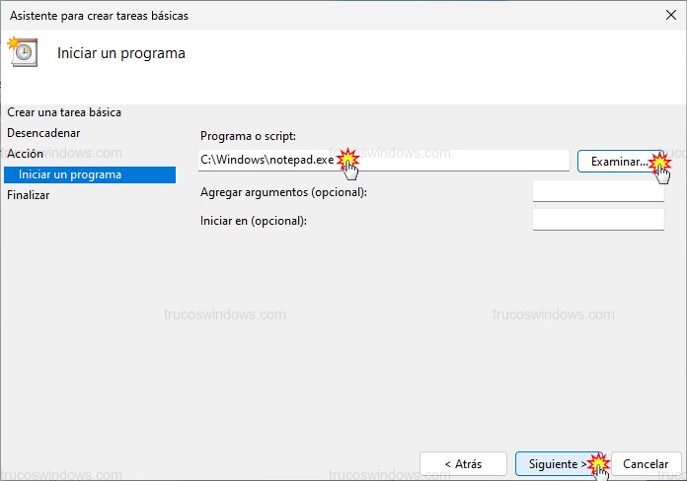
Task: Select the 'Crear una tarea básica' step
Action: [x=64, y=112]
